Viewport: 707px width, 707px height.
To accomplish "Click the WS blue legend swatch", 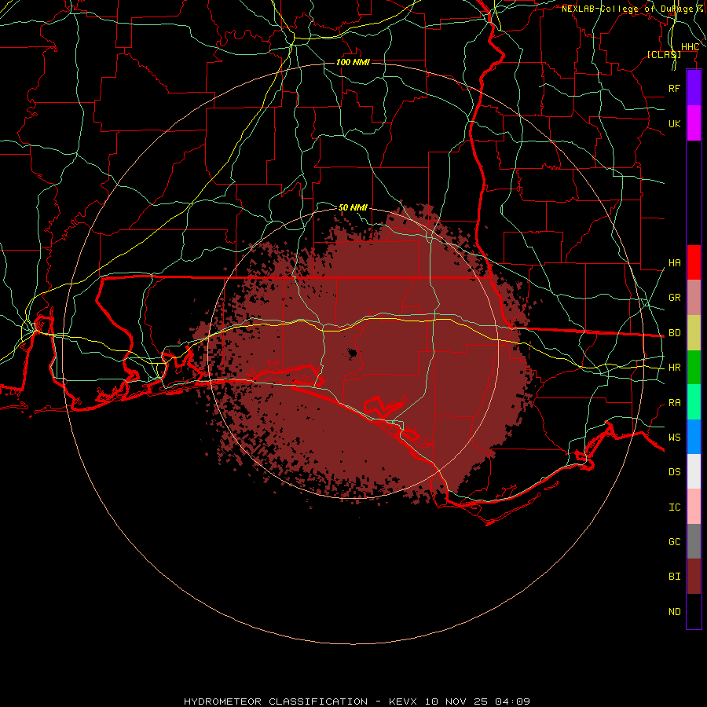I will pos(694,437).
